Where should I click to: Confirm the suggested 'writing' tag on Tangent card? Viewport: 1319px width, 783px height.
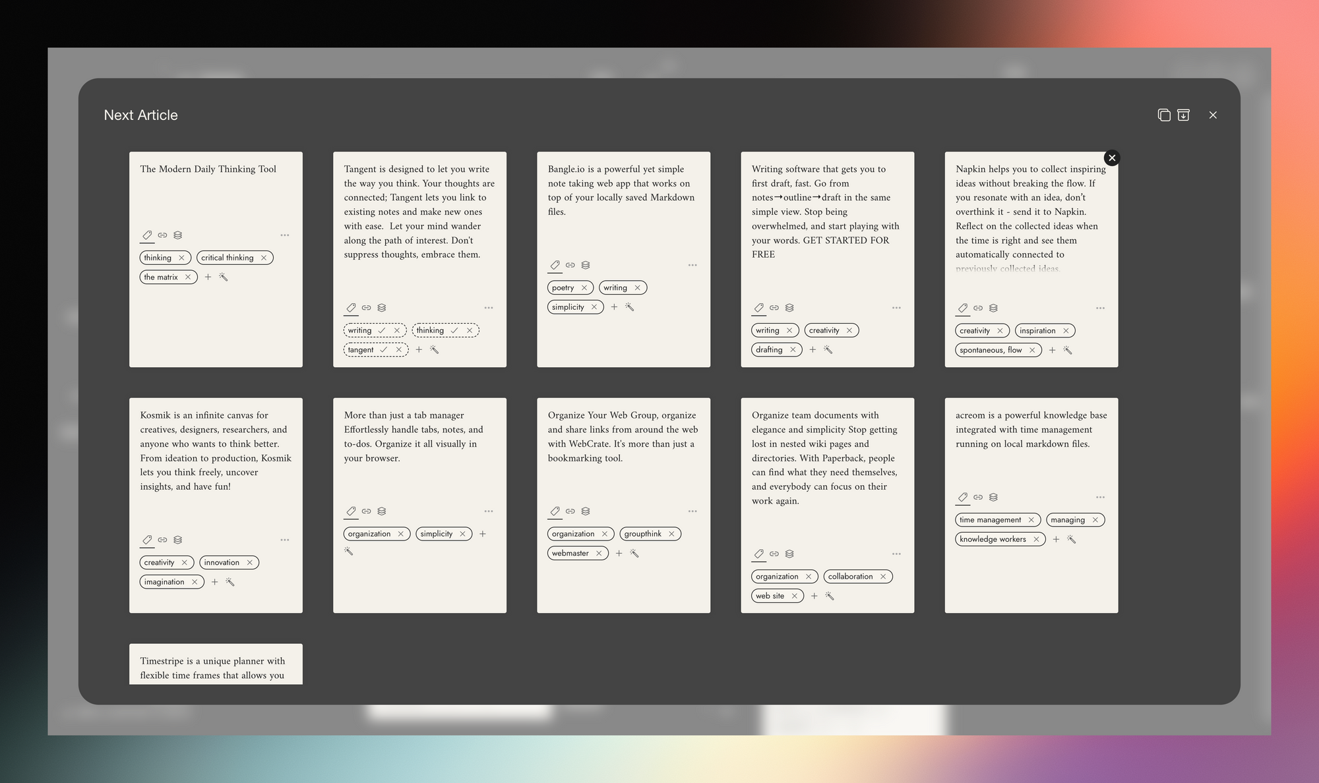[x=382, y=330]
